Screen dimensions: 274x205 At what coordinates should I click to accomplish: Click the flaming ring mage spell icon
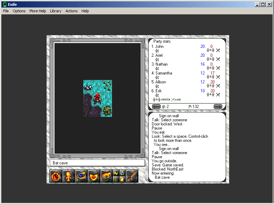(x=55, y=176)
